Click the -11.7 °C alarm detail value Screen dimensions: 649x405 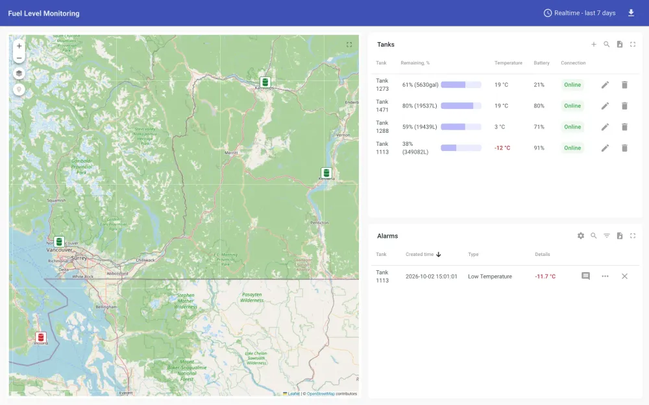pyautogui.click(x=545, y=277)
